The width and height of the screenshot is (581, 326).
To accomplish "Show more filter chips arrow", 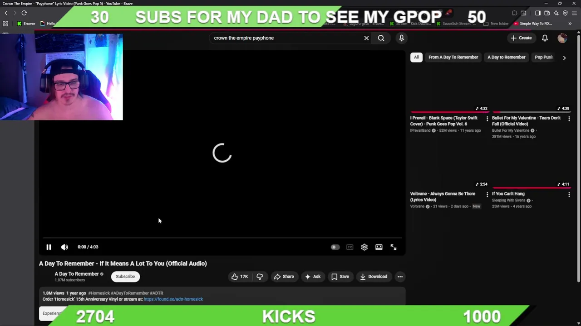I will click(564, 58).
